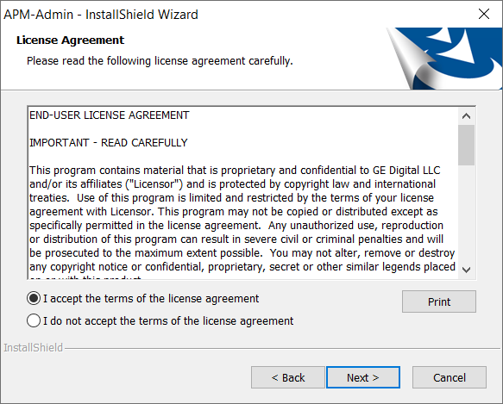Close the InstallShield Wizard window
This screenshot has height=404, width=503.
(484, 14)
